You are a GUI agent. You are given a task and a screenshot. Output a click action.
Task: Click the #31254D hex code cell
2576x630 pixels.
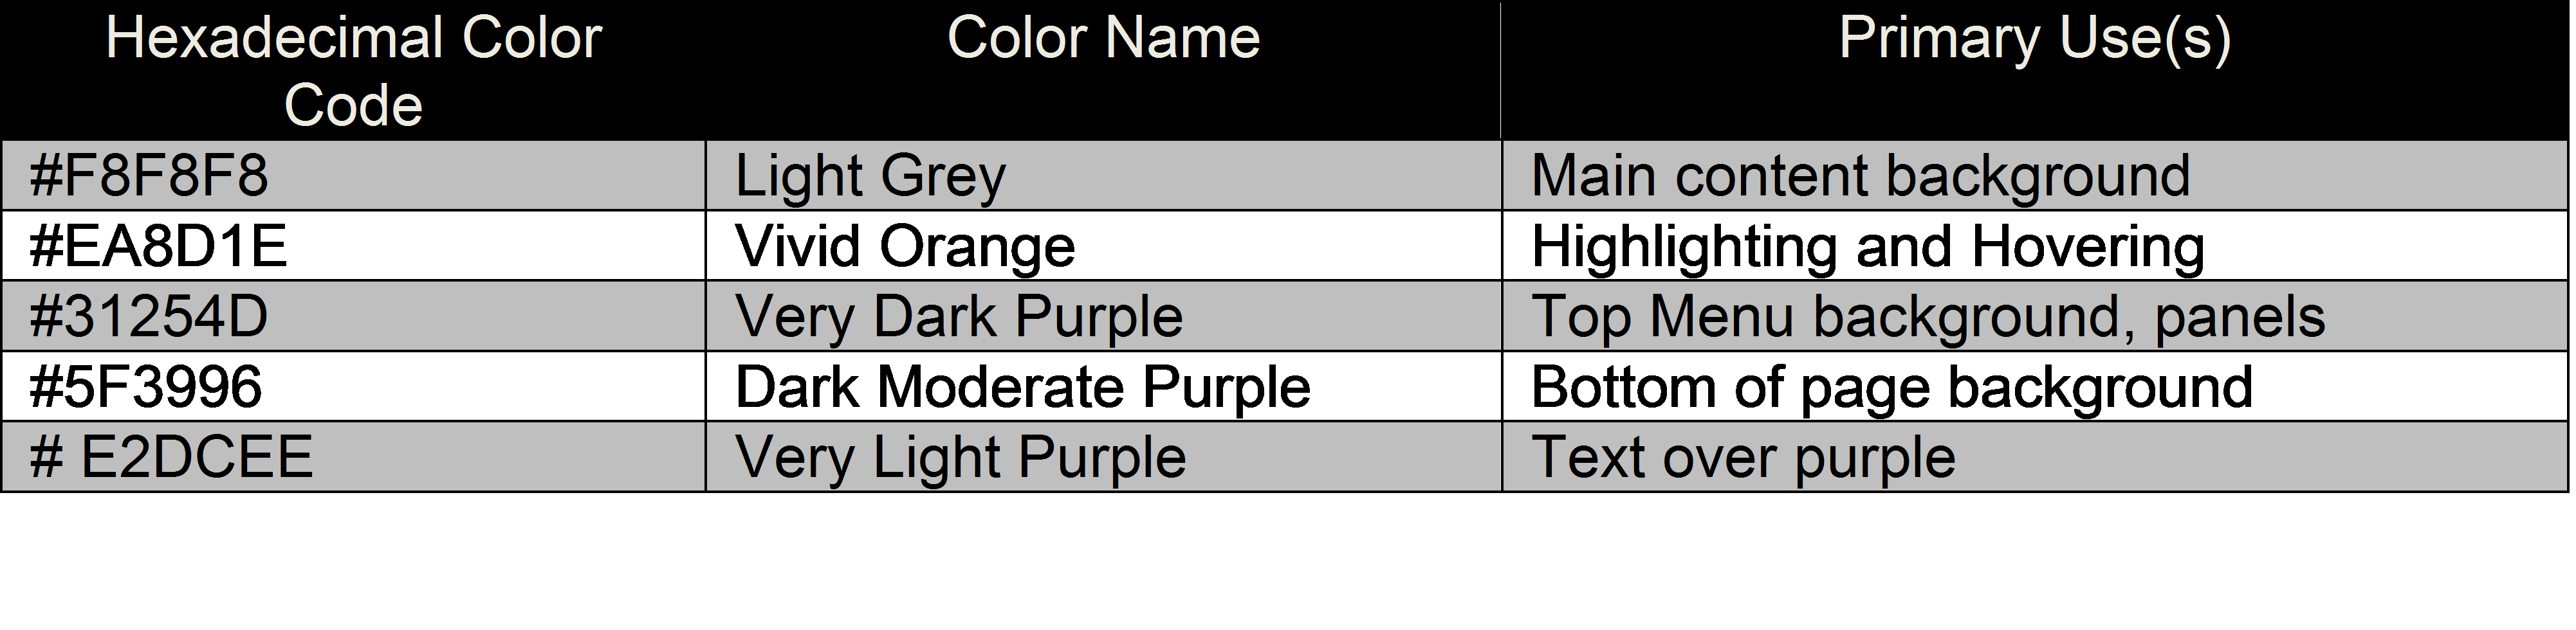pyautogui.click(x=150, y=317)
